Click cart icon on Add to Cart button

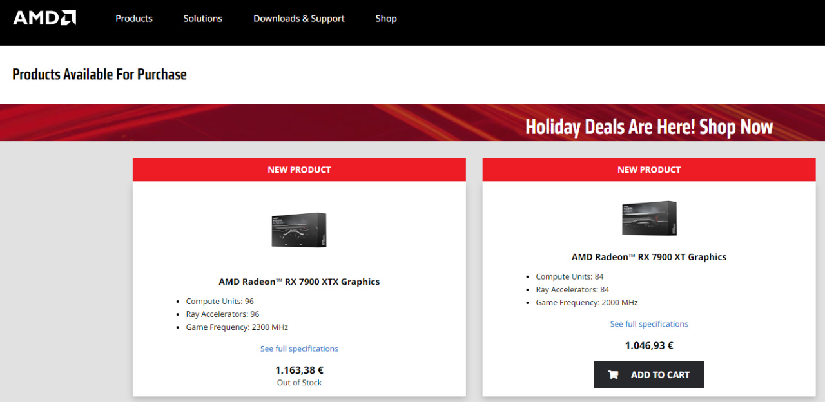click(x=613, y=374)
